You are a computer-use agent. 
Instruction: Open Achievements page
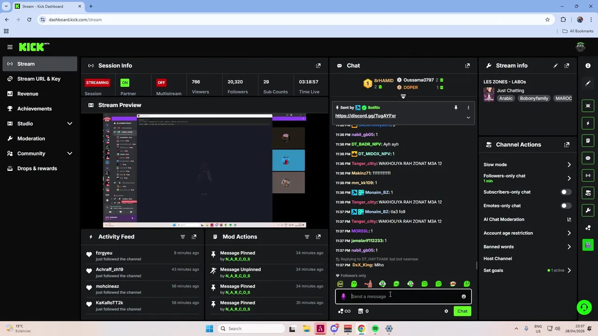click(40, 109)
